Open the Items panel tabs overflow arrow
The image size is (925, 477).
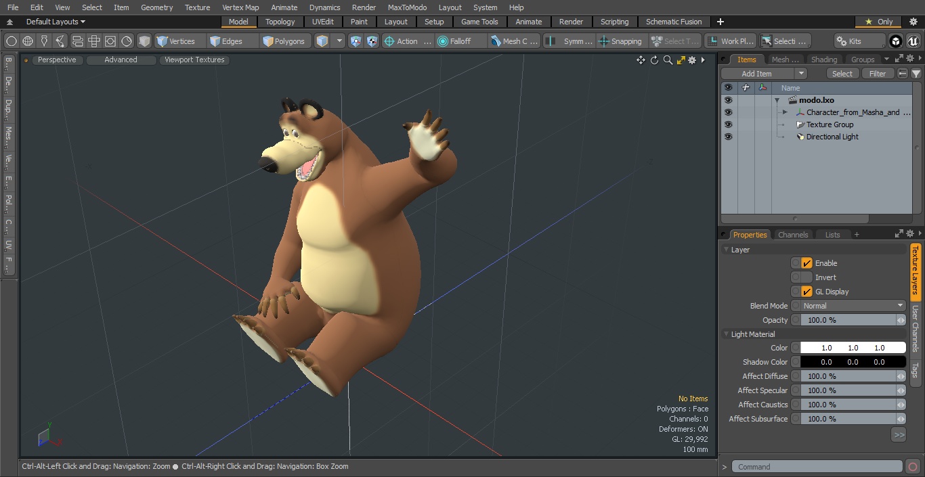pos(886,60)
